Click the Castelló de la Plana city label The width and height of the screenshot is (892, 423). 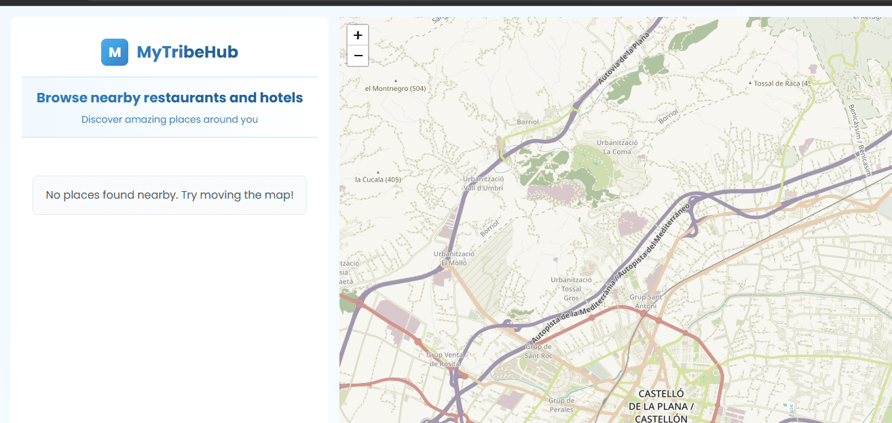tap(661, 406)
